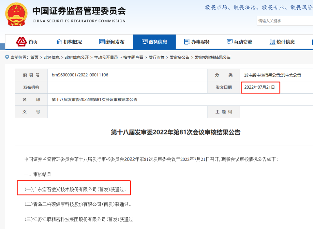Go to 政务信息 in the breadcrumb
313x229 pixels.
coord(52,58)
